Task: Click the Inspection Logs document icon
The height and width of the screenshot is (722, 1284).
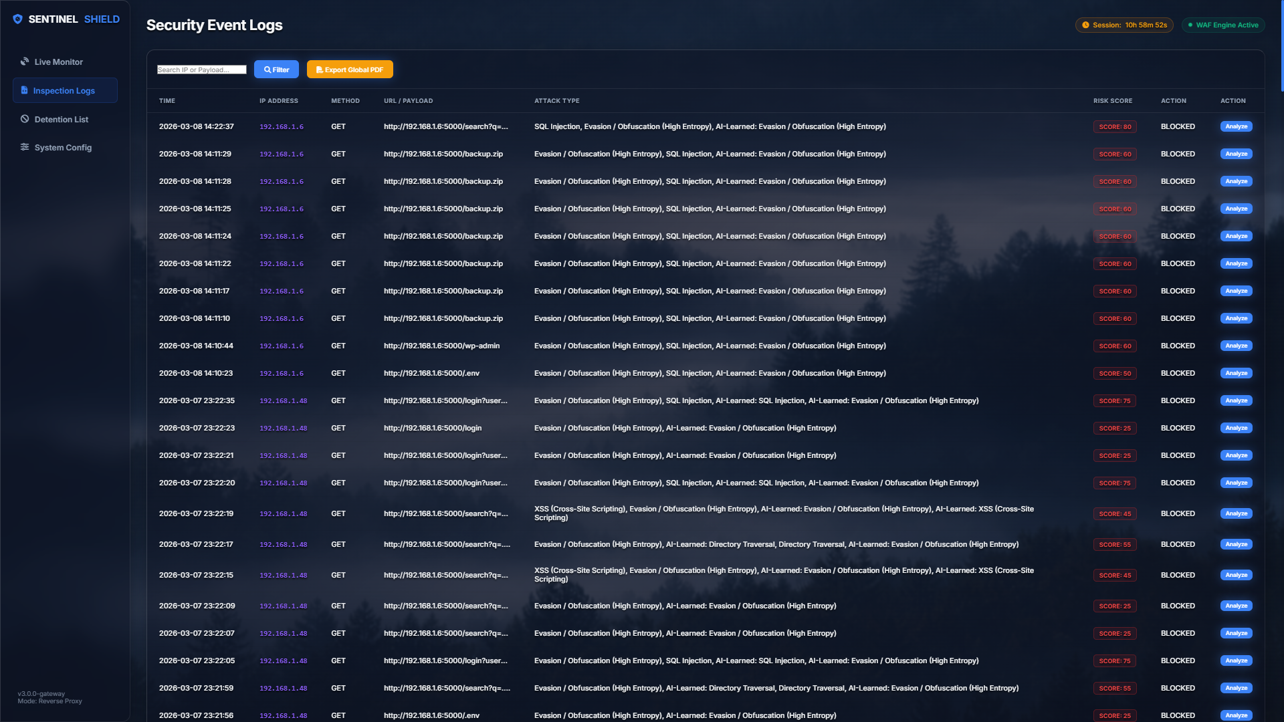Action: click(x=25, y=90)
